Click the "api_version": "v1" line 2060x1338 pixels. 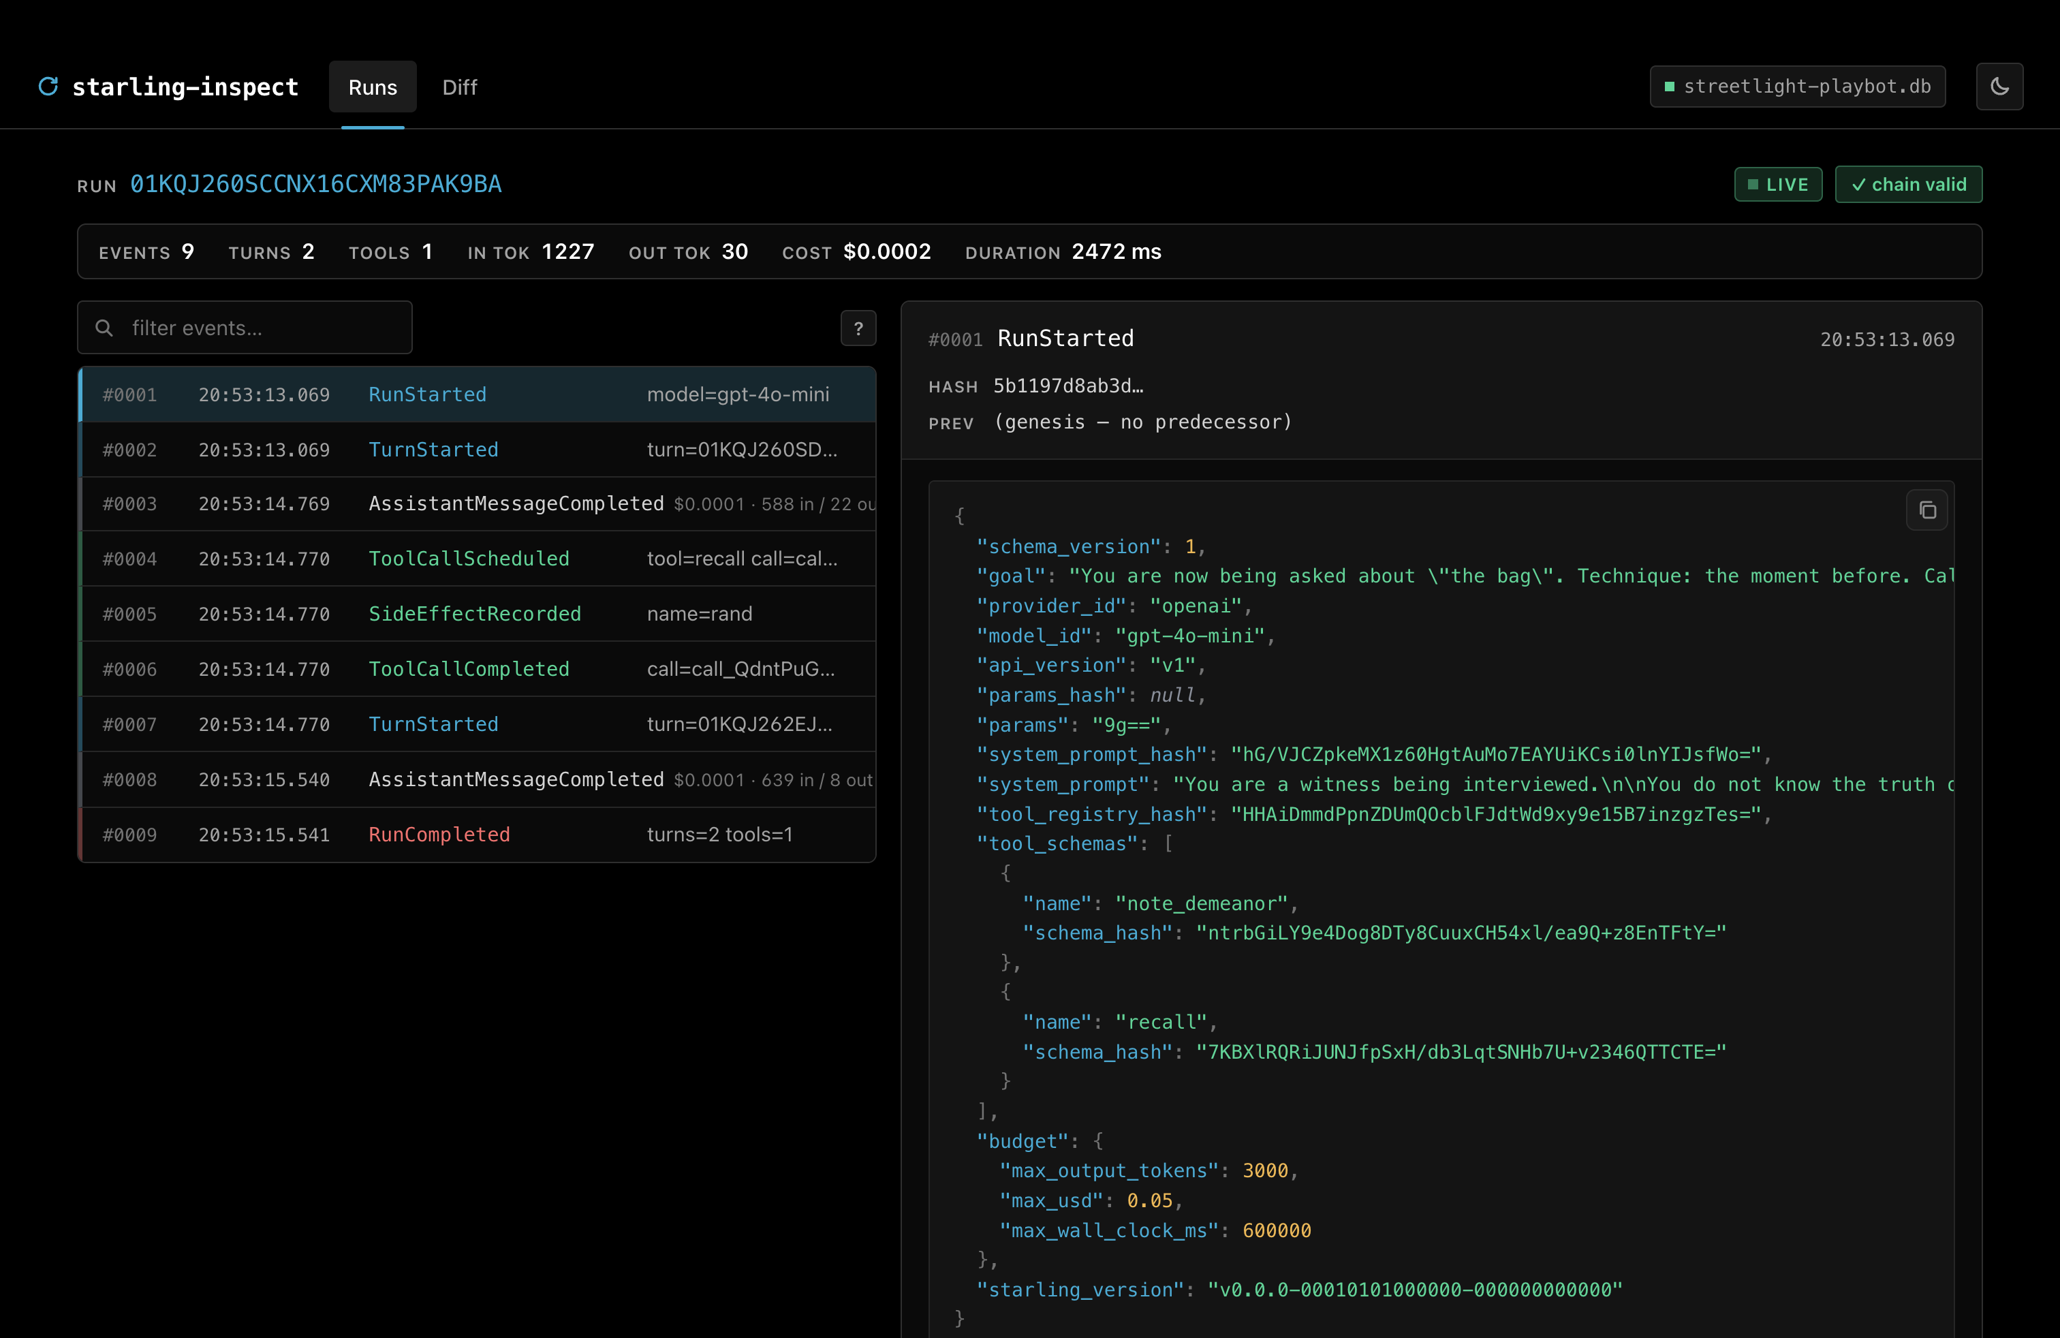click(x=1091, y=666)
